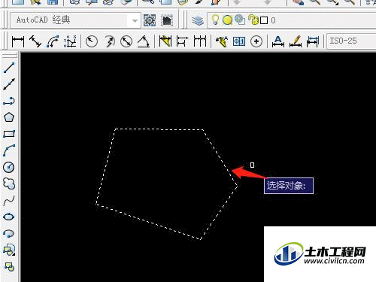The width and height of the screenshot is (376, 282).
Task: Select the Linear dimension tool
Action: coord(18,41)
